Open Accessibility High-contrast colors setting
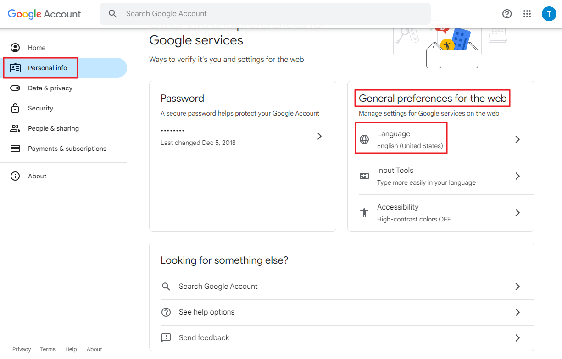Screen dimensions: 562x359 (440, 213)
